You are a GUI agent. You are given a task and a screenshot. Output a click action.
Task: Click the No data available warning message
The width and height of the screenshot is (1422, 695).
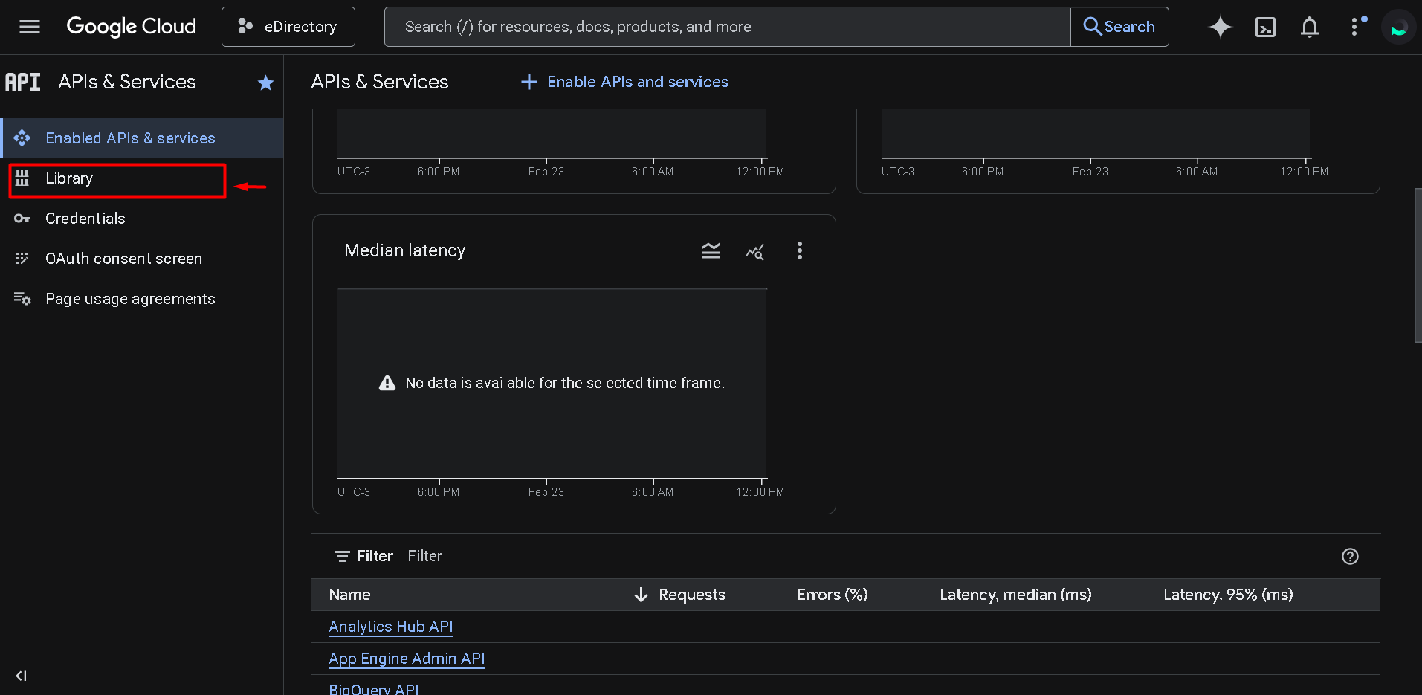pyautogui.click(x=552, y=383)
